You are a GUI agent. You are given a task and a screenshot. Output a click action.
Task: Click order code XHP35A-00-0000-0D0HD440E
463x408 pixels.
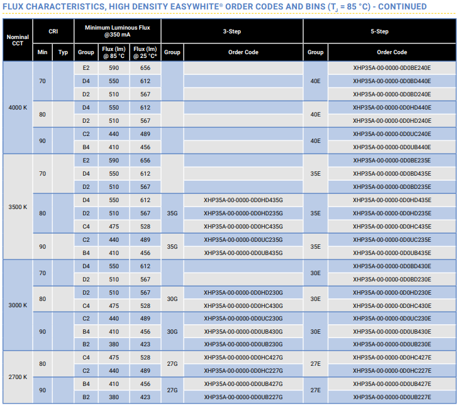click(392, 108)
